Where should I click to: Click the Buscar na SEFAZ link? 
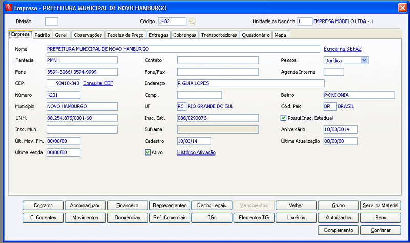point(342,49)
